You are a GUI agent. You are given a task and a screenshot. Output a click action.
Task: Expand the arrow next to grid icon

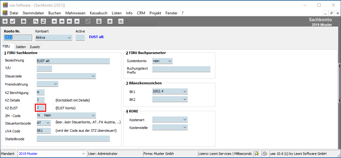tap(127, 21)
